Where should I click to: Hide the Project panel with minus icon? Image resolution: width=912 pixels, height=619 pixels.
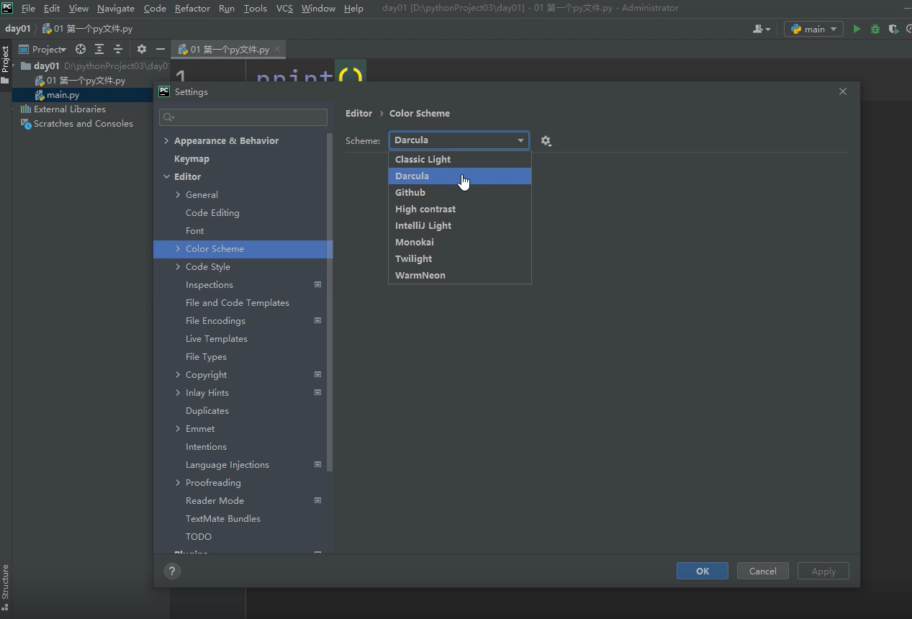click(161, 49)
